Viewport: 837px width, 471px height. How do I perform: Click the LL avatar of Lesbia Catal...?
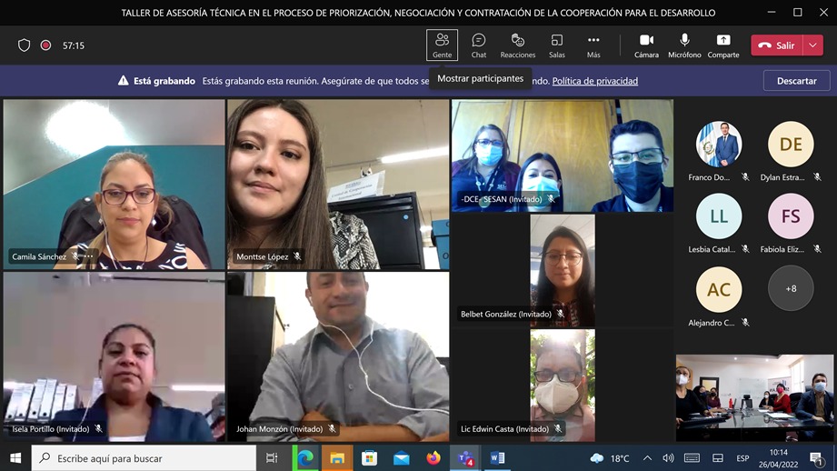(719, 216)
